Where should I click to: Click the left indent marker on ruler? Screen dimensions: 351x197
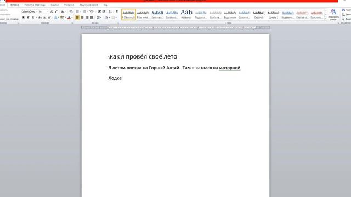(x=108, y=28)
